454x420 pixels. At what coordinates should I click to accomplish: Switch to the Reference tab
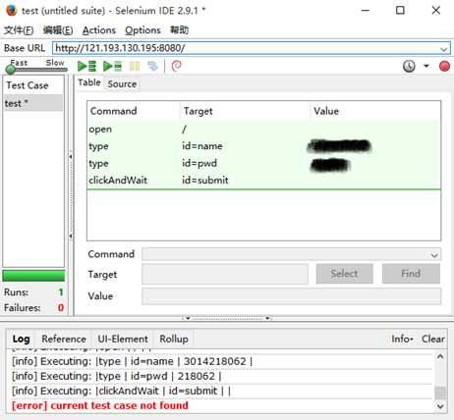tap(64, 339)
